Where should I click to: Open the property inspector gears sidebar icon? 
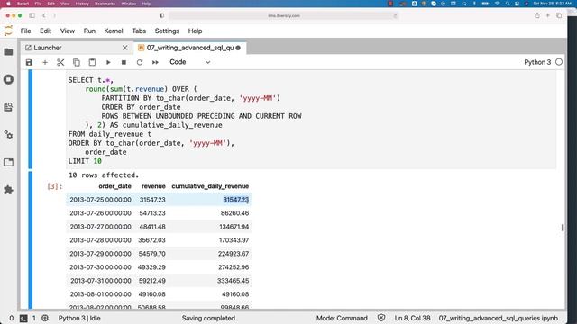click(x=8, y=135)
